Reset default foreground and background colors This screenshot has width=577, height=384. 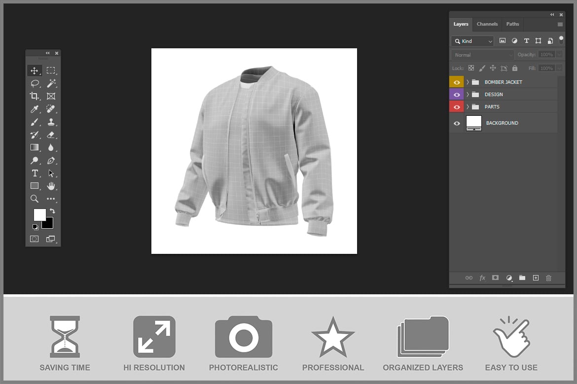pos(36,227)
